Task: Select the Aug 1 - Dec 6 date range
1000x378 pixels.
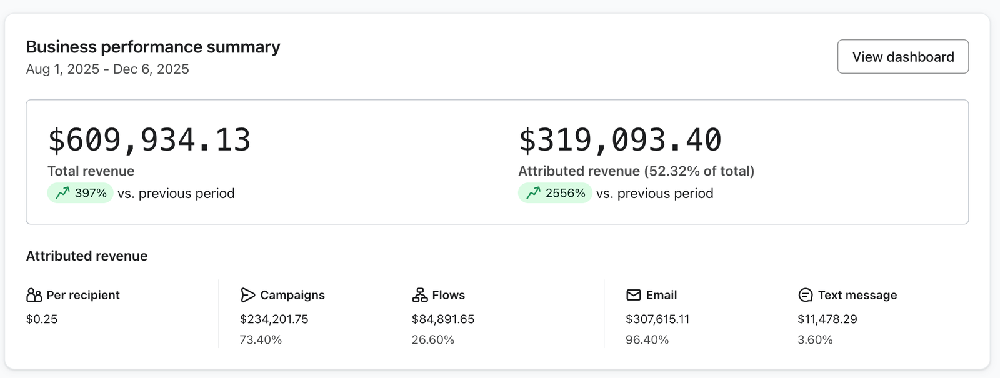Action: tap(107, 69)
